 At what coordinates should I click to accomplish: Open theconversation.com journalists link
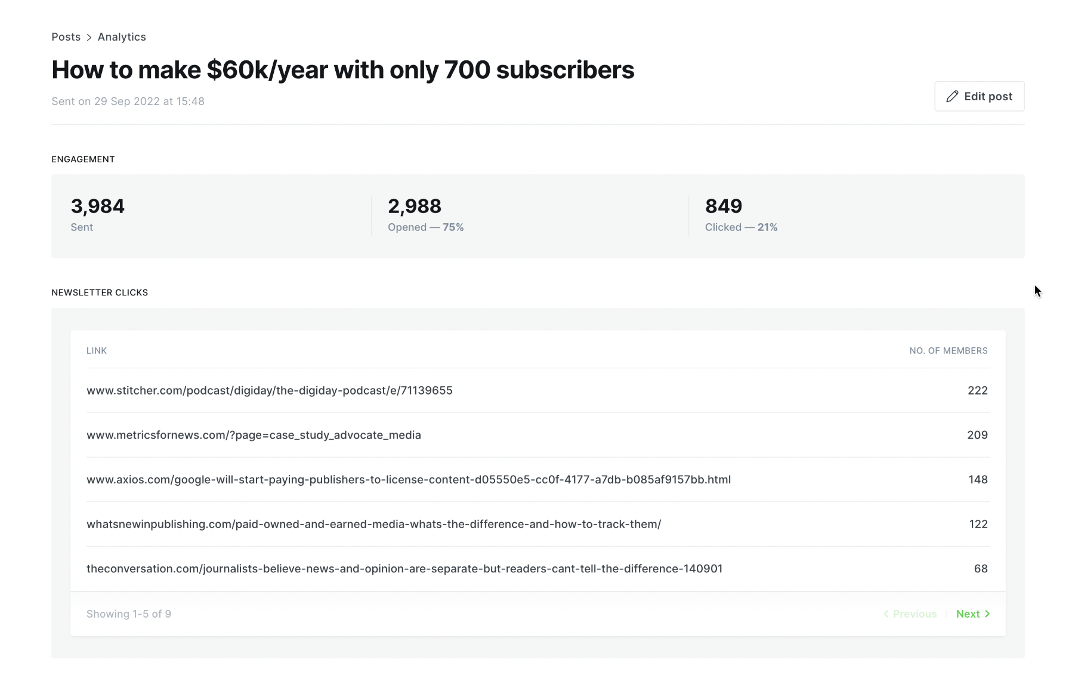[404, 569]
